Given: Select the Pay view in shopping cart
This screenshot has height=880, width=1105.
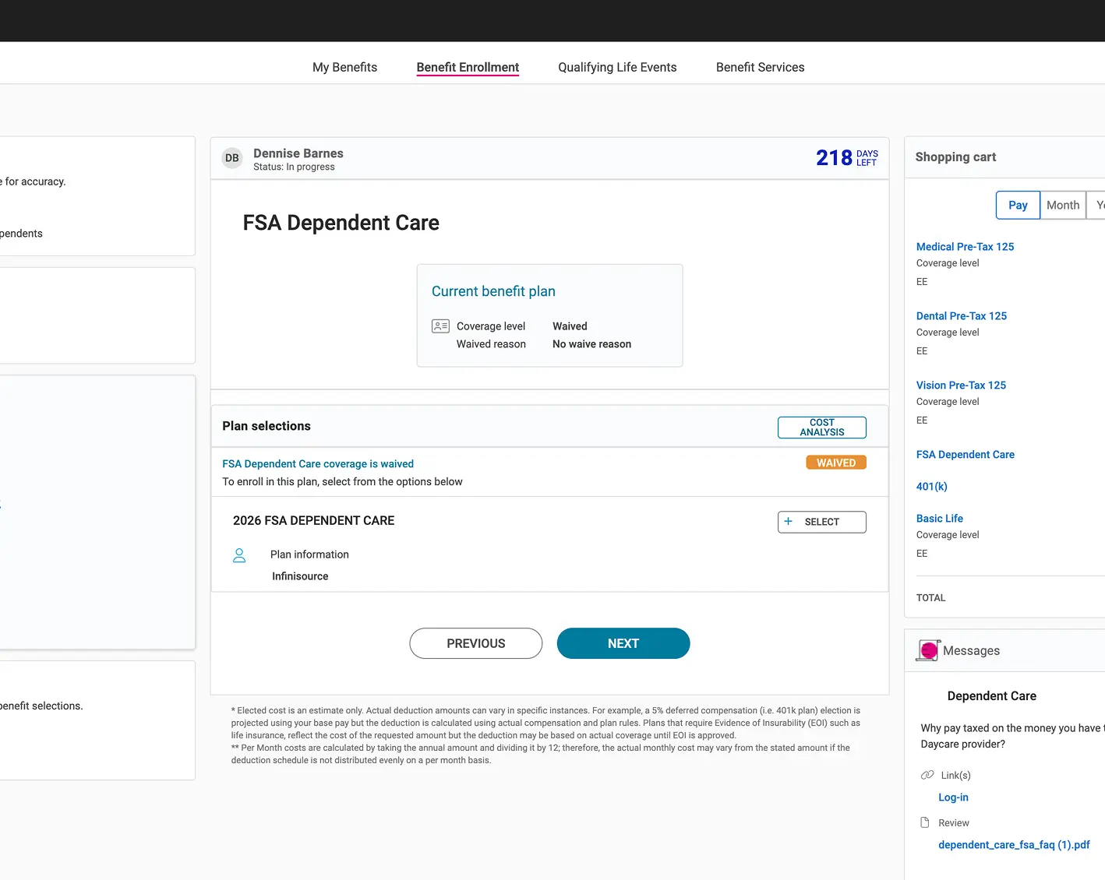Looking at the screenshot, I should point(1017,205).
